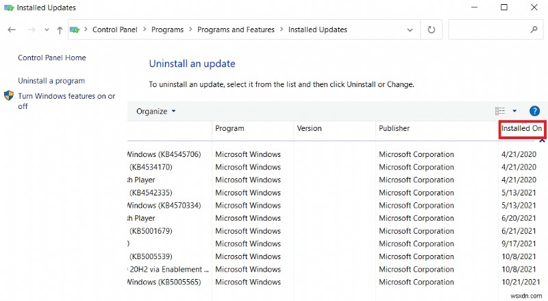548x301 pixels.
Task: Sort by the Installed On column
Action: 521,129
